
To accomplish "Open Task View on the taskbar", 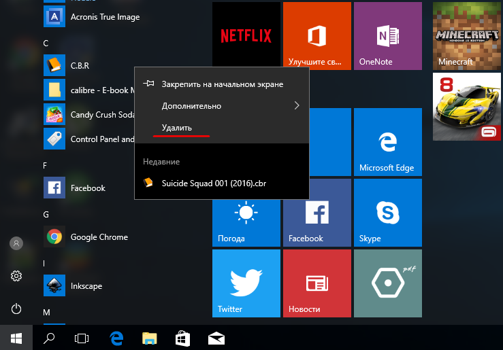I will coord(82,338).
